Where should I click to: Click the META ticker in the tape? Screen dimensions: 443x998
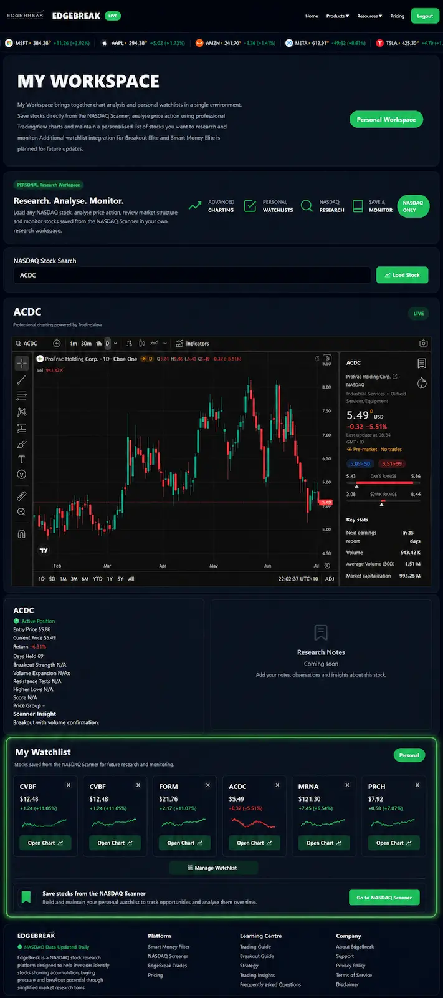pyautogui.click(x=325, y=43)
